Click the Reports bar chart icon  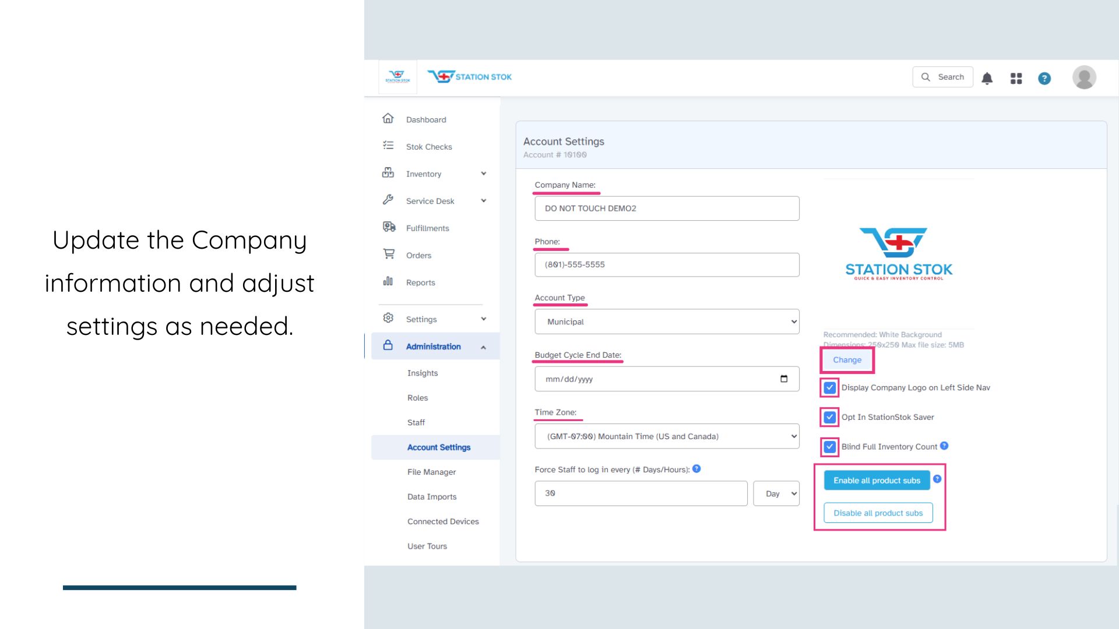point(388,281)
